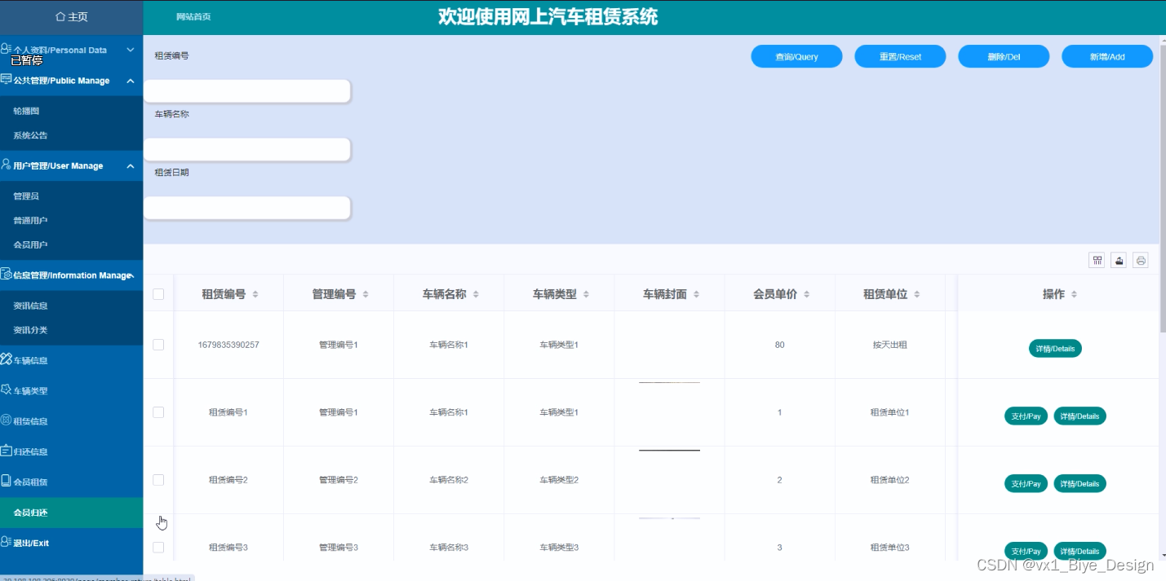Open 详情/Details in the 租赁编号3 row
Viewport: 1166px width, 581px height.
pyautogui.click(x=1080, y=551)
